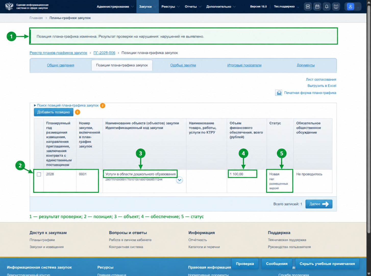The image size is (371, 276).
Task: Open the notifications bell icon
Action: 327,7
